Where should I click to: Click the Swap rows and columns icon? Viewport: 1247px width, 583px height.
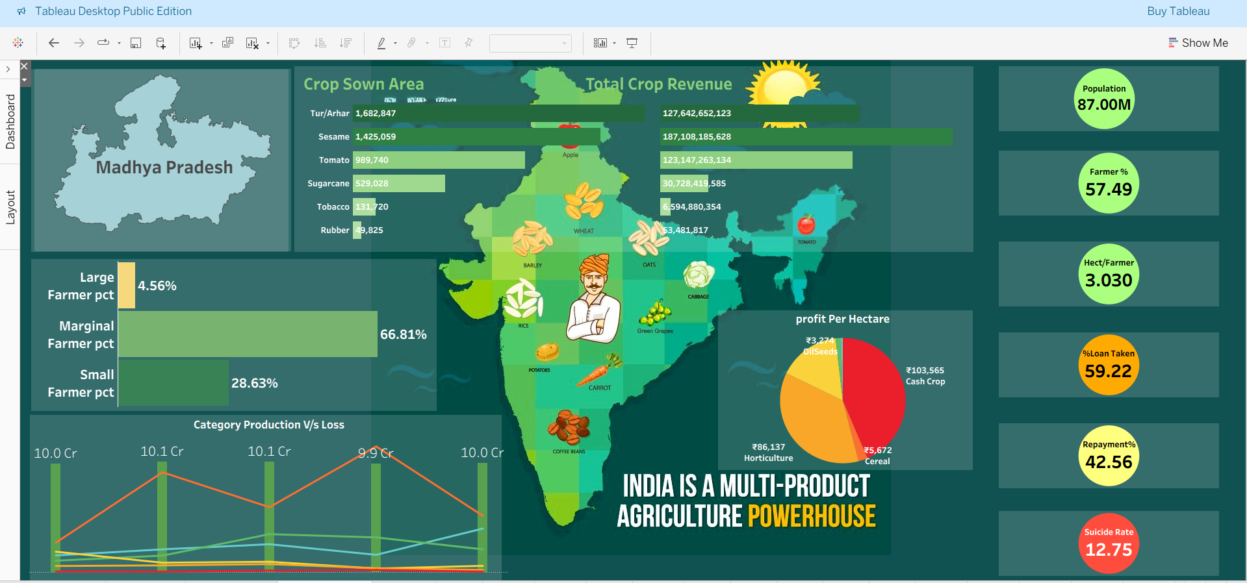294,43
